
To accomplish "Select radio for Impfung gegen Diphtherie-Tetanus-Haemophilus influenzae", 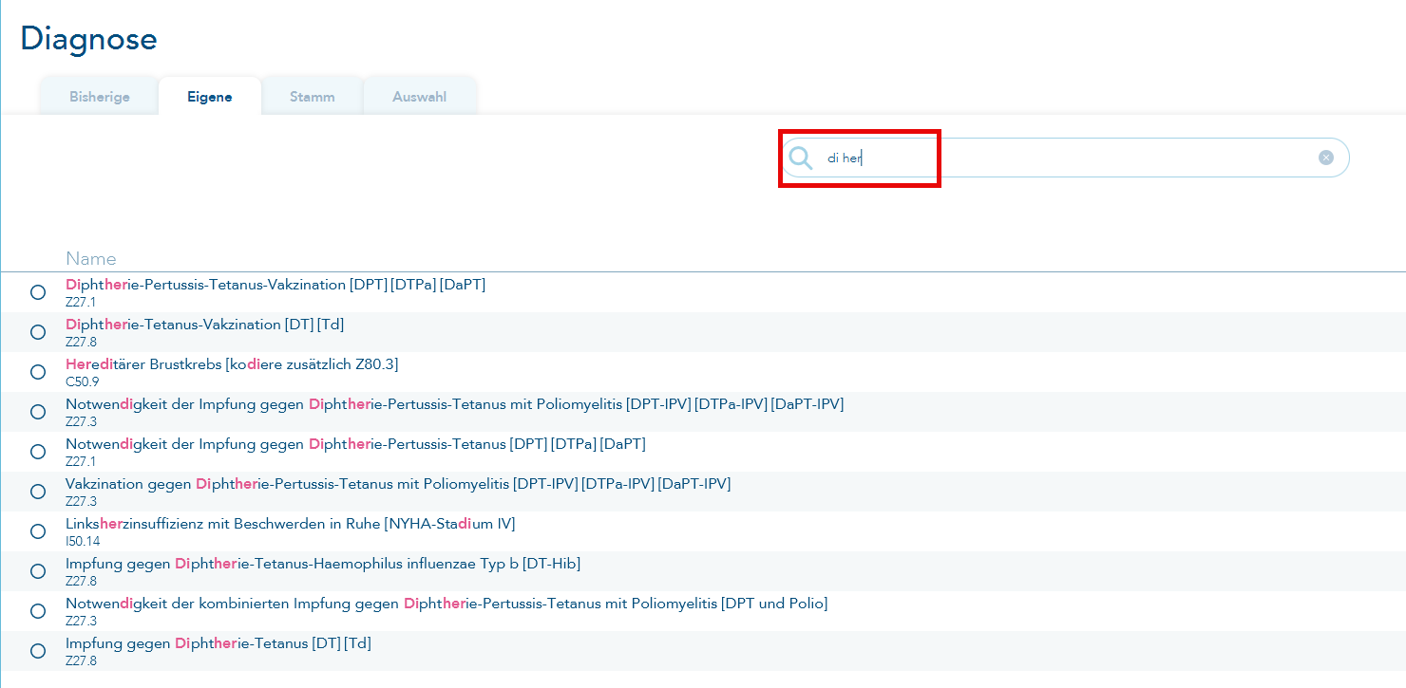I will click(x=38, y=571).
